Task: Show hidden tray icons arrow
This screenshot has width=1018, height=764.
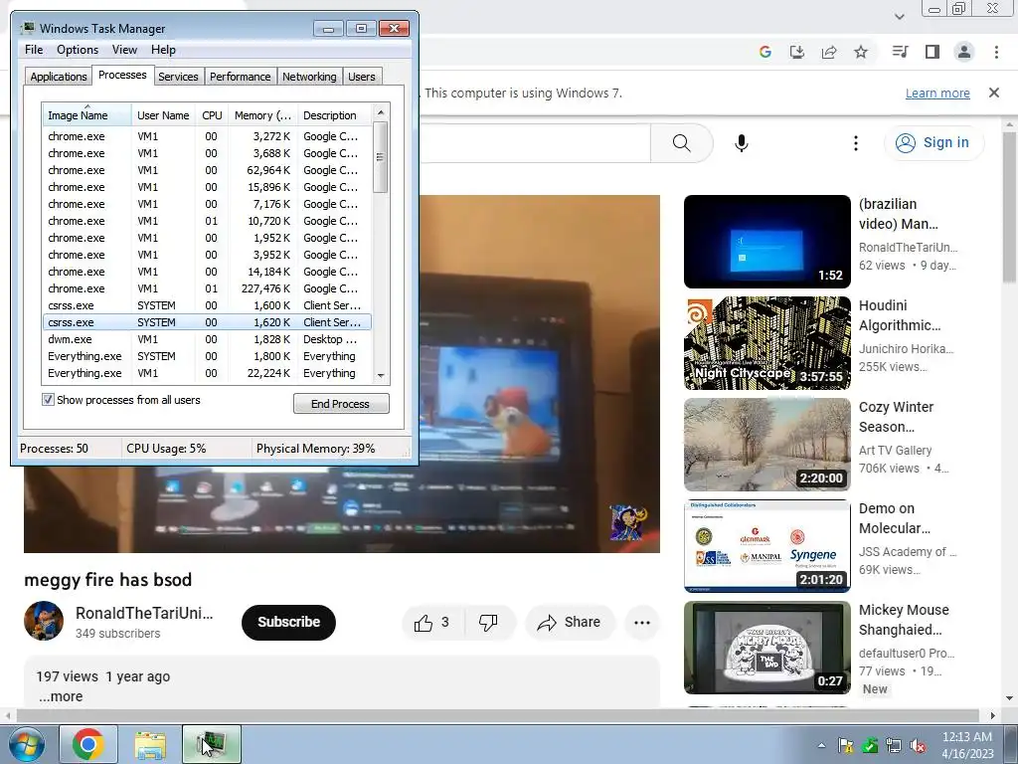Action: tap(821, 745)
